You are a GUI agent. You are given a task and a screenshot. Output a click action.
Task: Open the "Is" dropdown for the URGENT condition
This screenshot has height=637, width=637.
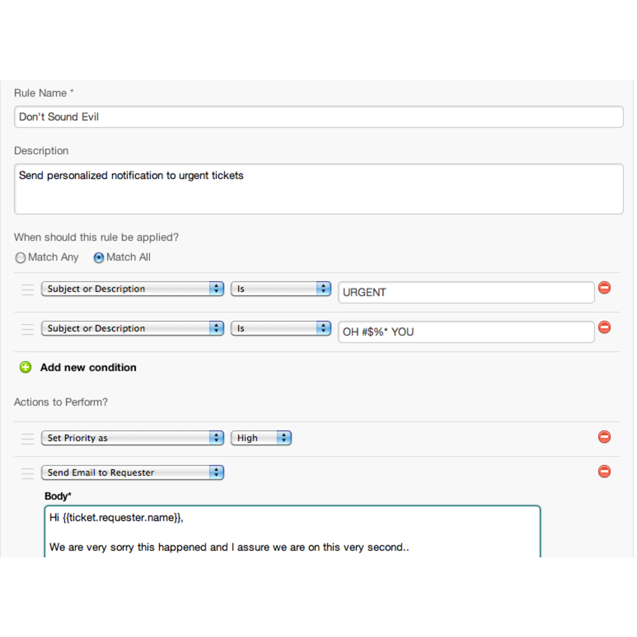(281, 289)
